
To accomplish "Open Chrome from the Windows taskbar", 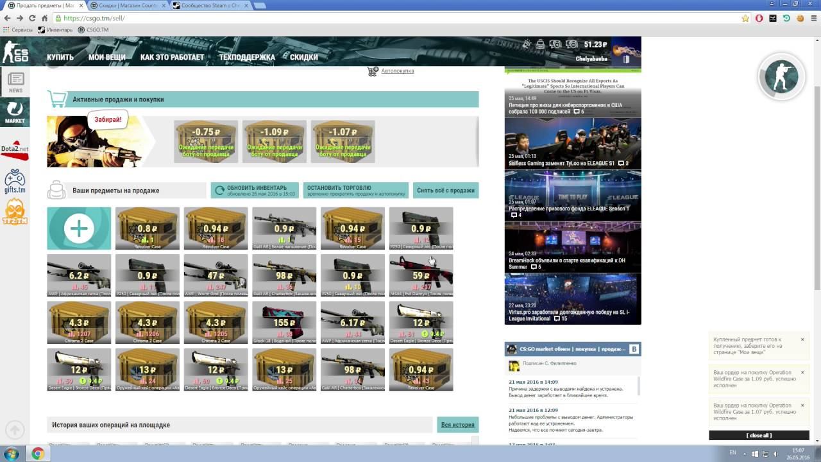I will tap(38, 454).
